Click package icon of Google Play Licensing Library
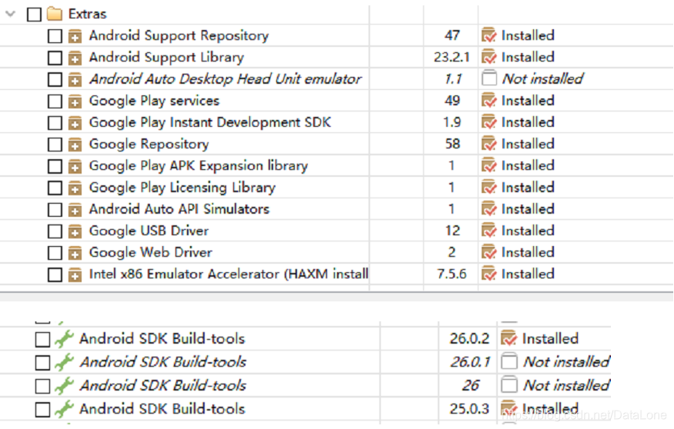The width and height of the screenshot is (674, 429). click(75, 188)
